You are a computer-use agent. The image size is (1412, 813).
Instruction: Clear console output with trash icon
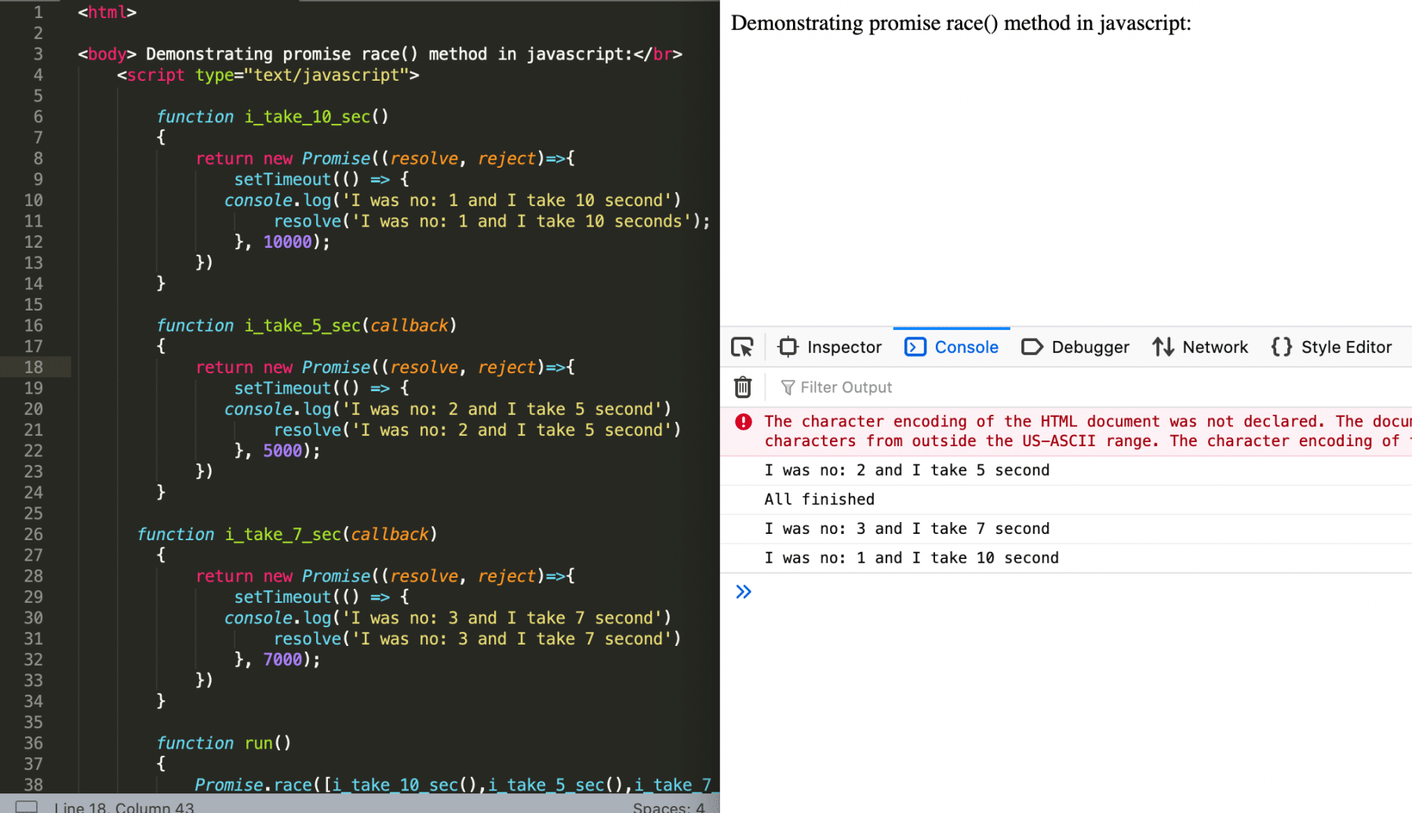[742, 387]
